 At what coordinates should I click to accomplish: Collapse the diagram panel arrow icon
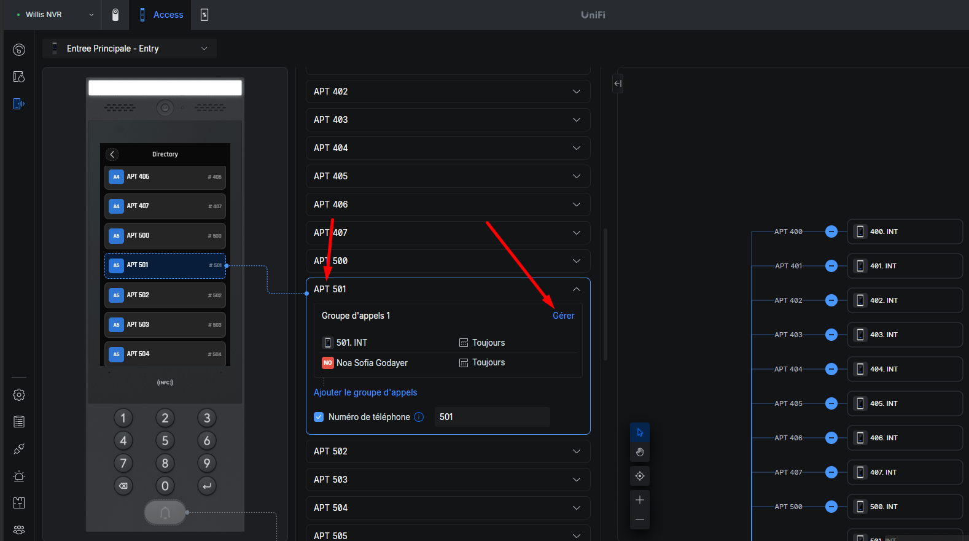click(618, 84)
